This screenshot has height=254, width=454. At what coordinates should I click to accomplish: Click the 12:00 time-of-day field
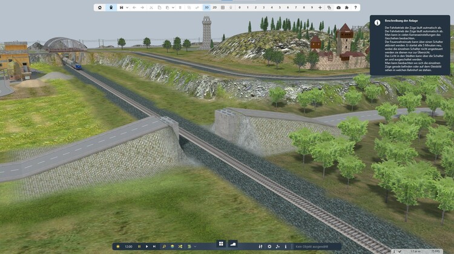click(x=128, y=247)
